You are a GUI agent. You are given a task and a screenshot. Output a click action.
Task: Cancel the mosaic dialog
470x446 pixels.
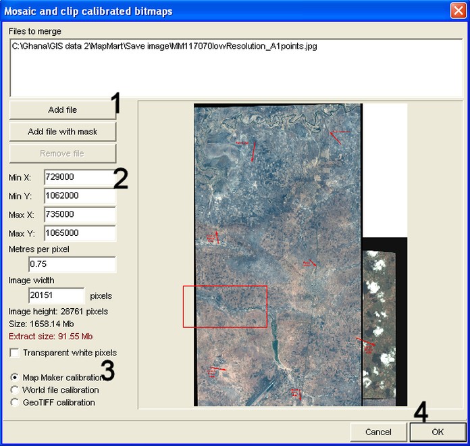[378, 432]
